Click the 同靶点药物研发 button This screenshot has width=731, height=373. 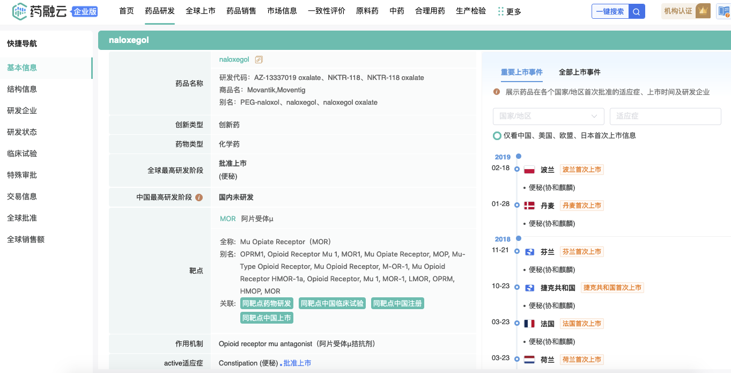[267, 304]
